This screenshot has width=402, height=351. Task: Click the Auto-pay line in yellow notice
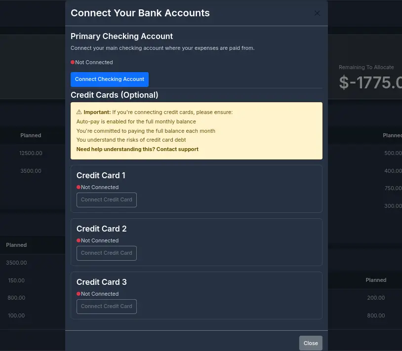[136, 121]
